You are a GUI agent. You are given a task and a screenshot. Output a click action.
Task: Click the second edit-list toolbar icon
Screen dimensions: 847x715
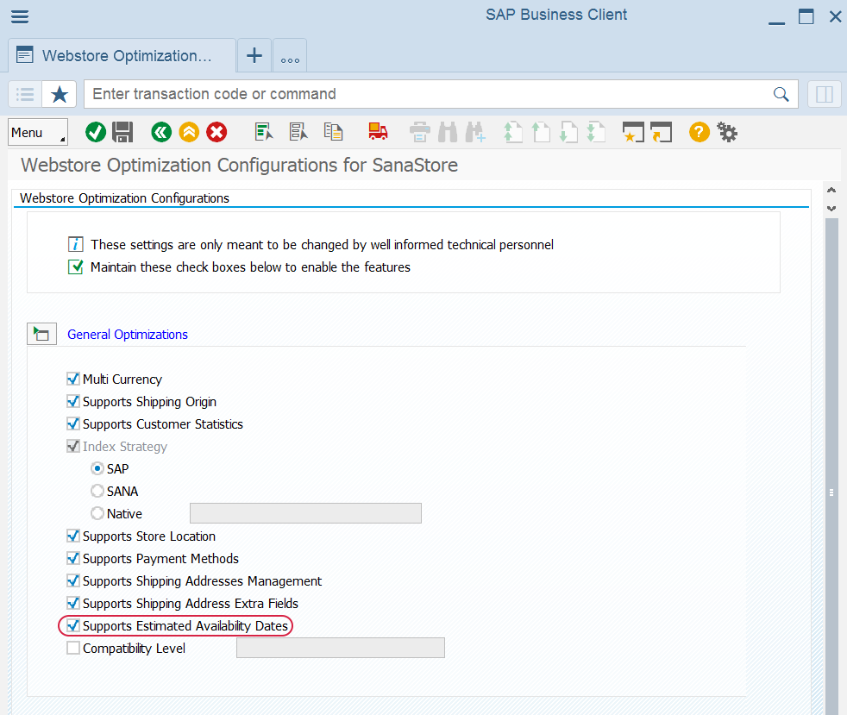[298, 132]
